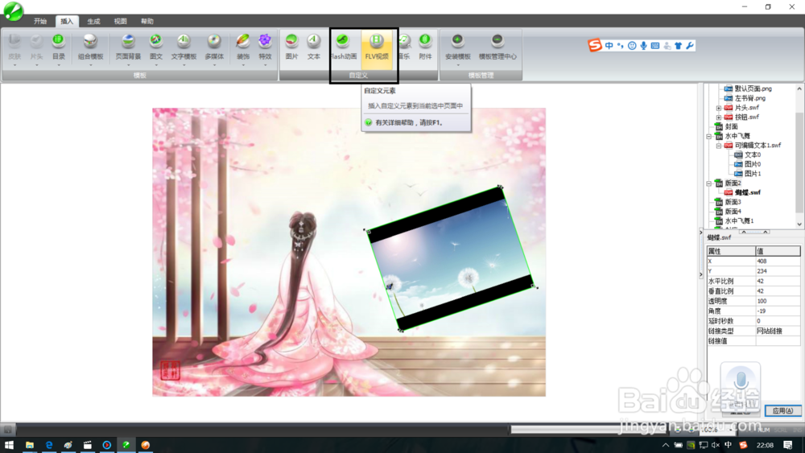The height and width of the screenshot is (453, 805).
Task: Collapse the 水中飞舞 page node
Action: (x=709, y=137)
